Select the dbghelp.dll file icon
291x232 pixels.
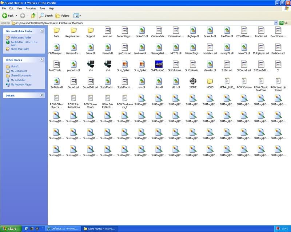pos(193,30)
